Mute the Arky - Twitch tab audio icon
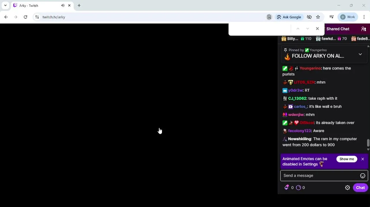 [x=63, y=5]
